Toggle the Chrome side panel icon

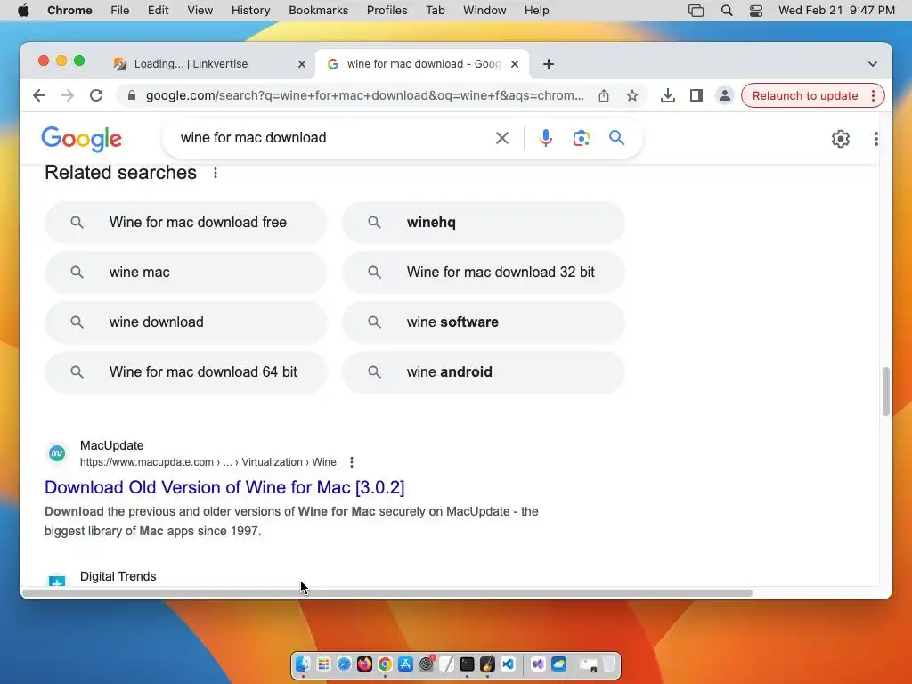click(696, 95)
